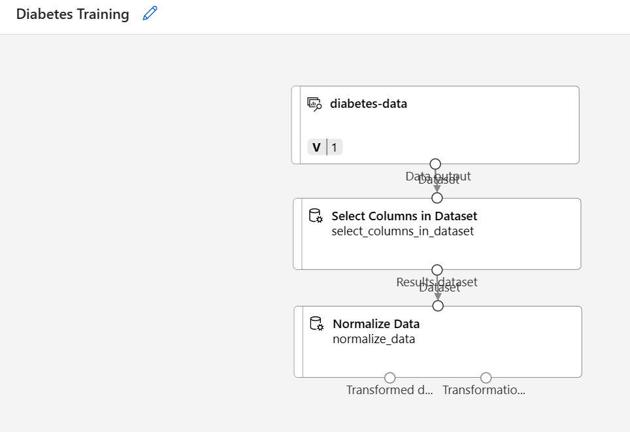Image resolution: width=630 pixels, height=432 pixels.
Task: Click the pencil icon to rename pipeline
Action: 150,14
